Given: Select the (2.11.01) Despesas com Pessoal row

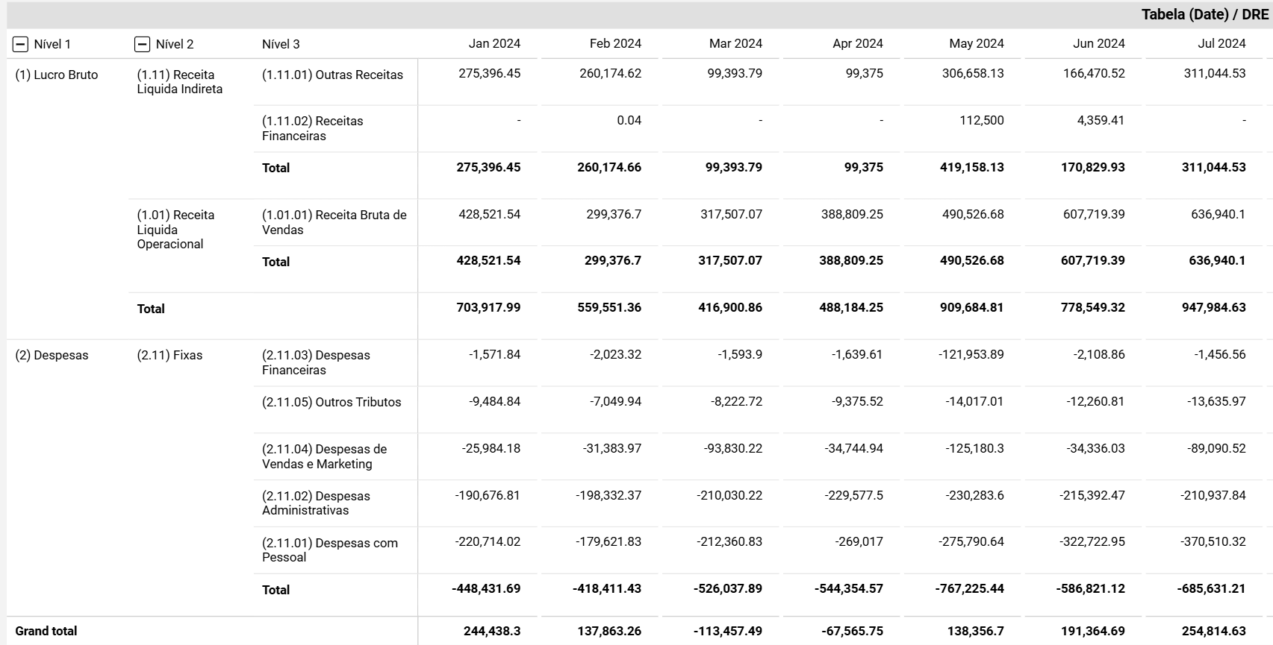Looking at the screenshot, I should point(329,550).
